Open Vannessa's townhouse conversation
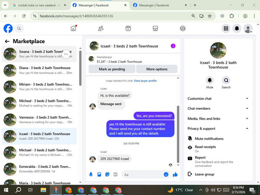 39,120
